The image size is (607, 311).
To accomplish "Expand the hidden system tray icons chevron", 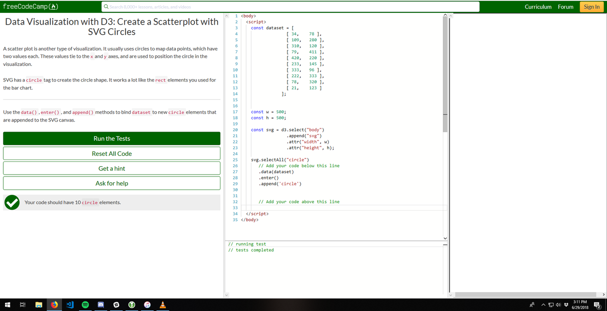I will [x=543, y=305].
